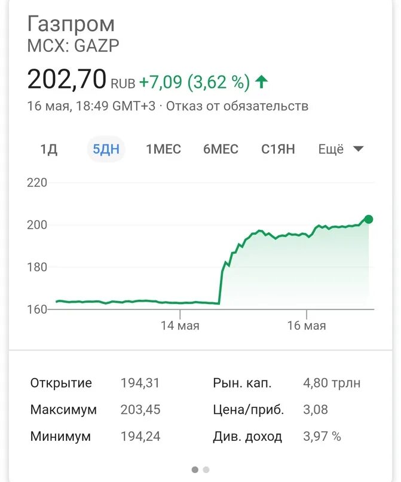Viewport: 401px width, 482px height.
Task: Click the 202,70 current price value
Action: [67, 79]
